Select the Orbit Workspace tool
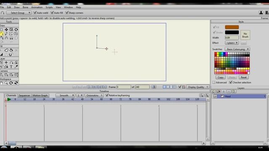 tap(16, 83)
